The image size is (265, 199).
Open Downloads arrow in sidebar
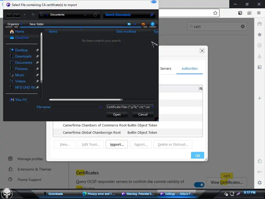260,56
